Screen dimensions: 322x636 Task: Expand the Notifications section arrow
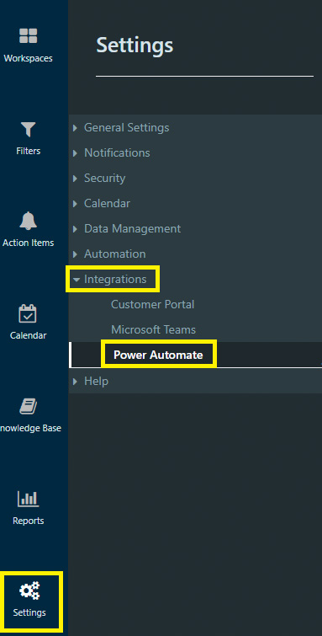[x=75, y=153]
